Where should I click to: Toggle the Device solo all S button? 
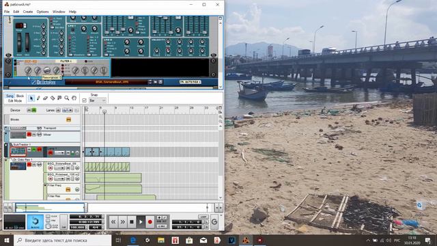(34, 110)
